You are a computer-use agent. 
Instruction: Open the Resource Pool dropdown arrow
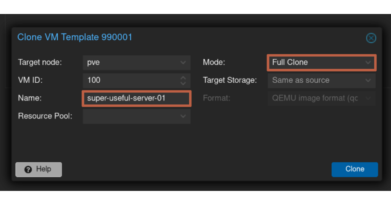click(183, 116)
